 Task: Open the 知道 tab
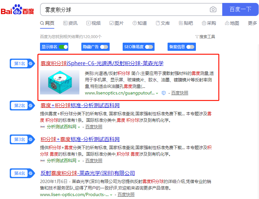[140, 23]
